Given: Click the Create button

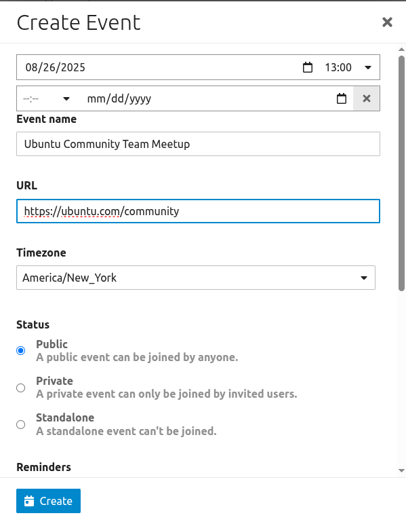Looking at the screenshot, I should (x=48, y=501).
